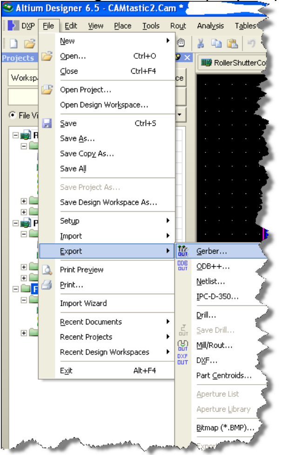Choose Save All from File menu
Image resolution: width=281 pixels, height=455 pixels.
pyautogui.click(x=73, y=169)
